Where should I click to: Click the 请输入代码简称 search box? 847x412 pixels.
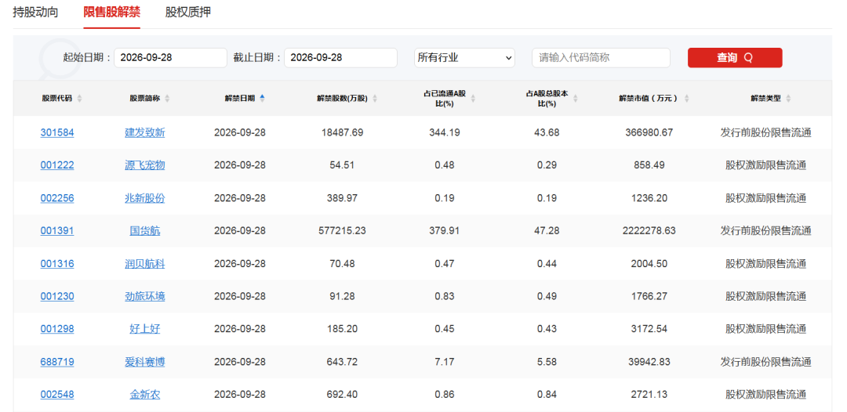click(602, 58)
